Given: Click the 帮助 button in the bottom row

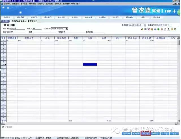Looking at the screenshot, I should [x=155, y=134].
